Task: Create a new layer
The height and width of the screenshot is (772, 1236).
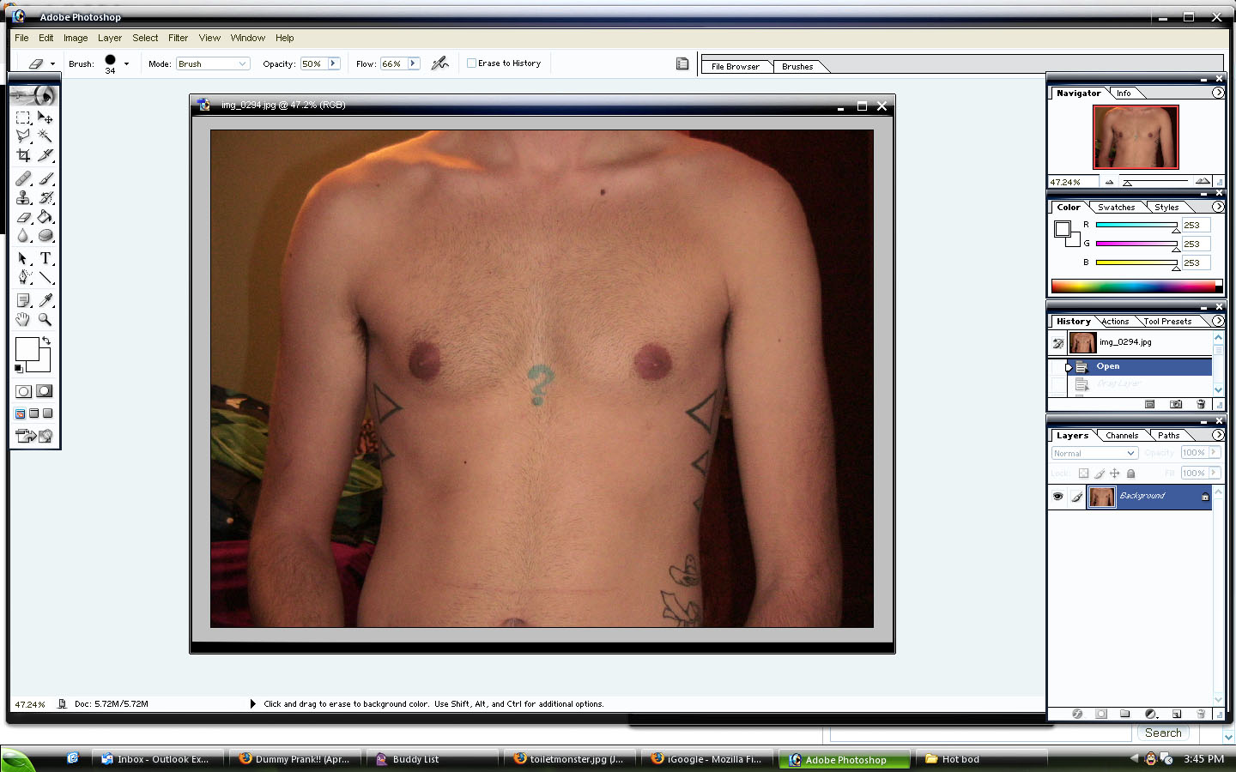Action: pos(1177,714)
